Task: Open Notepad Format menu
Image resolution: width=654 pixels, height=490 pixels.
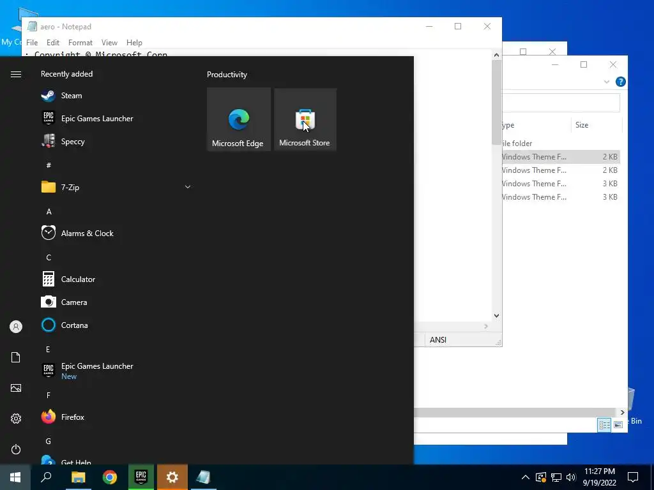Action: click(80, 43)
